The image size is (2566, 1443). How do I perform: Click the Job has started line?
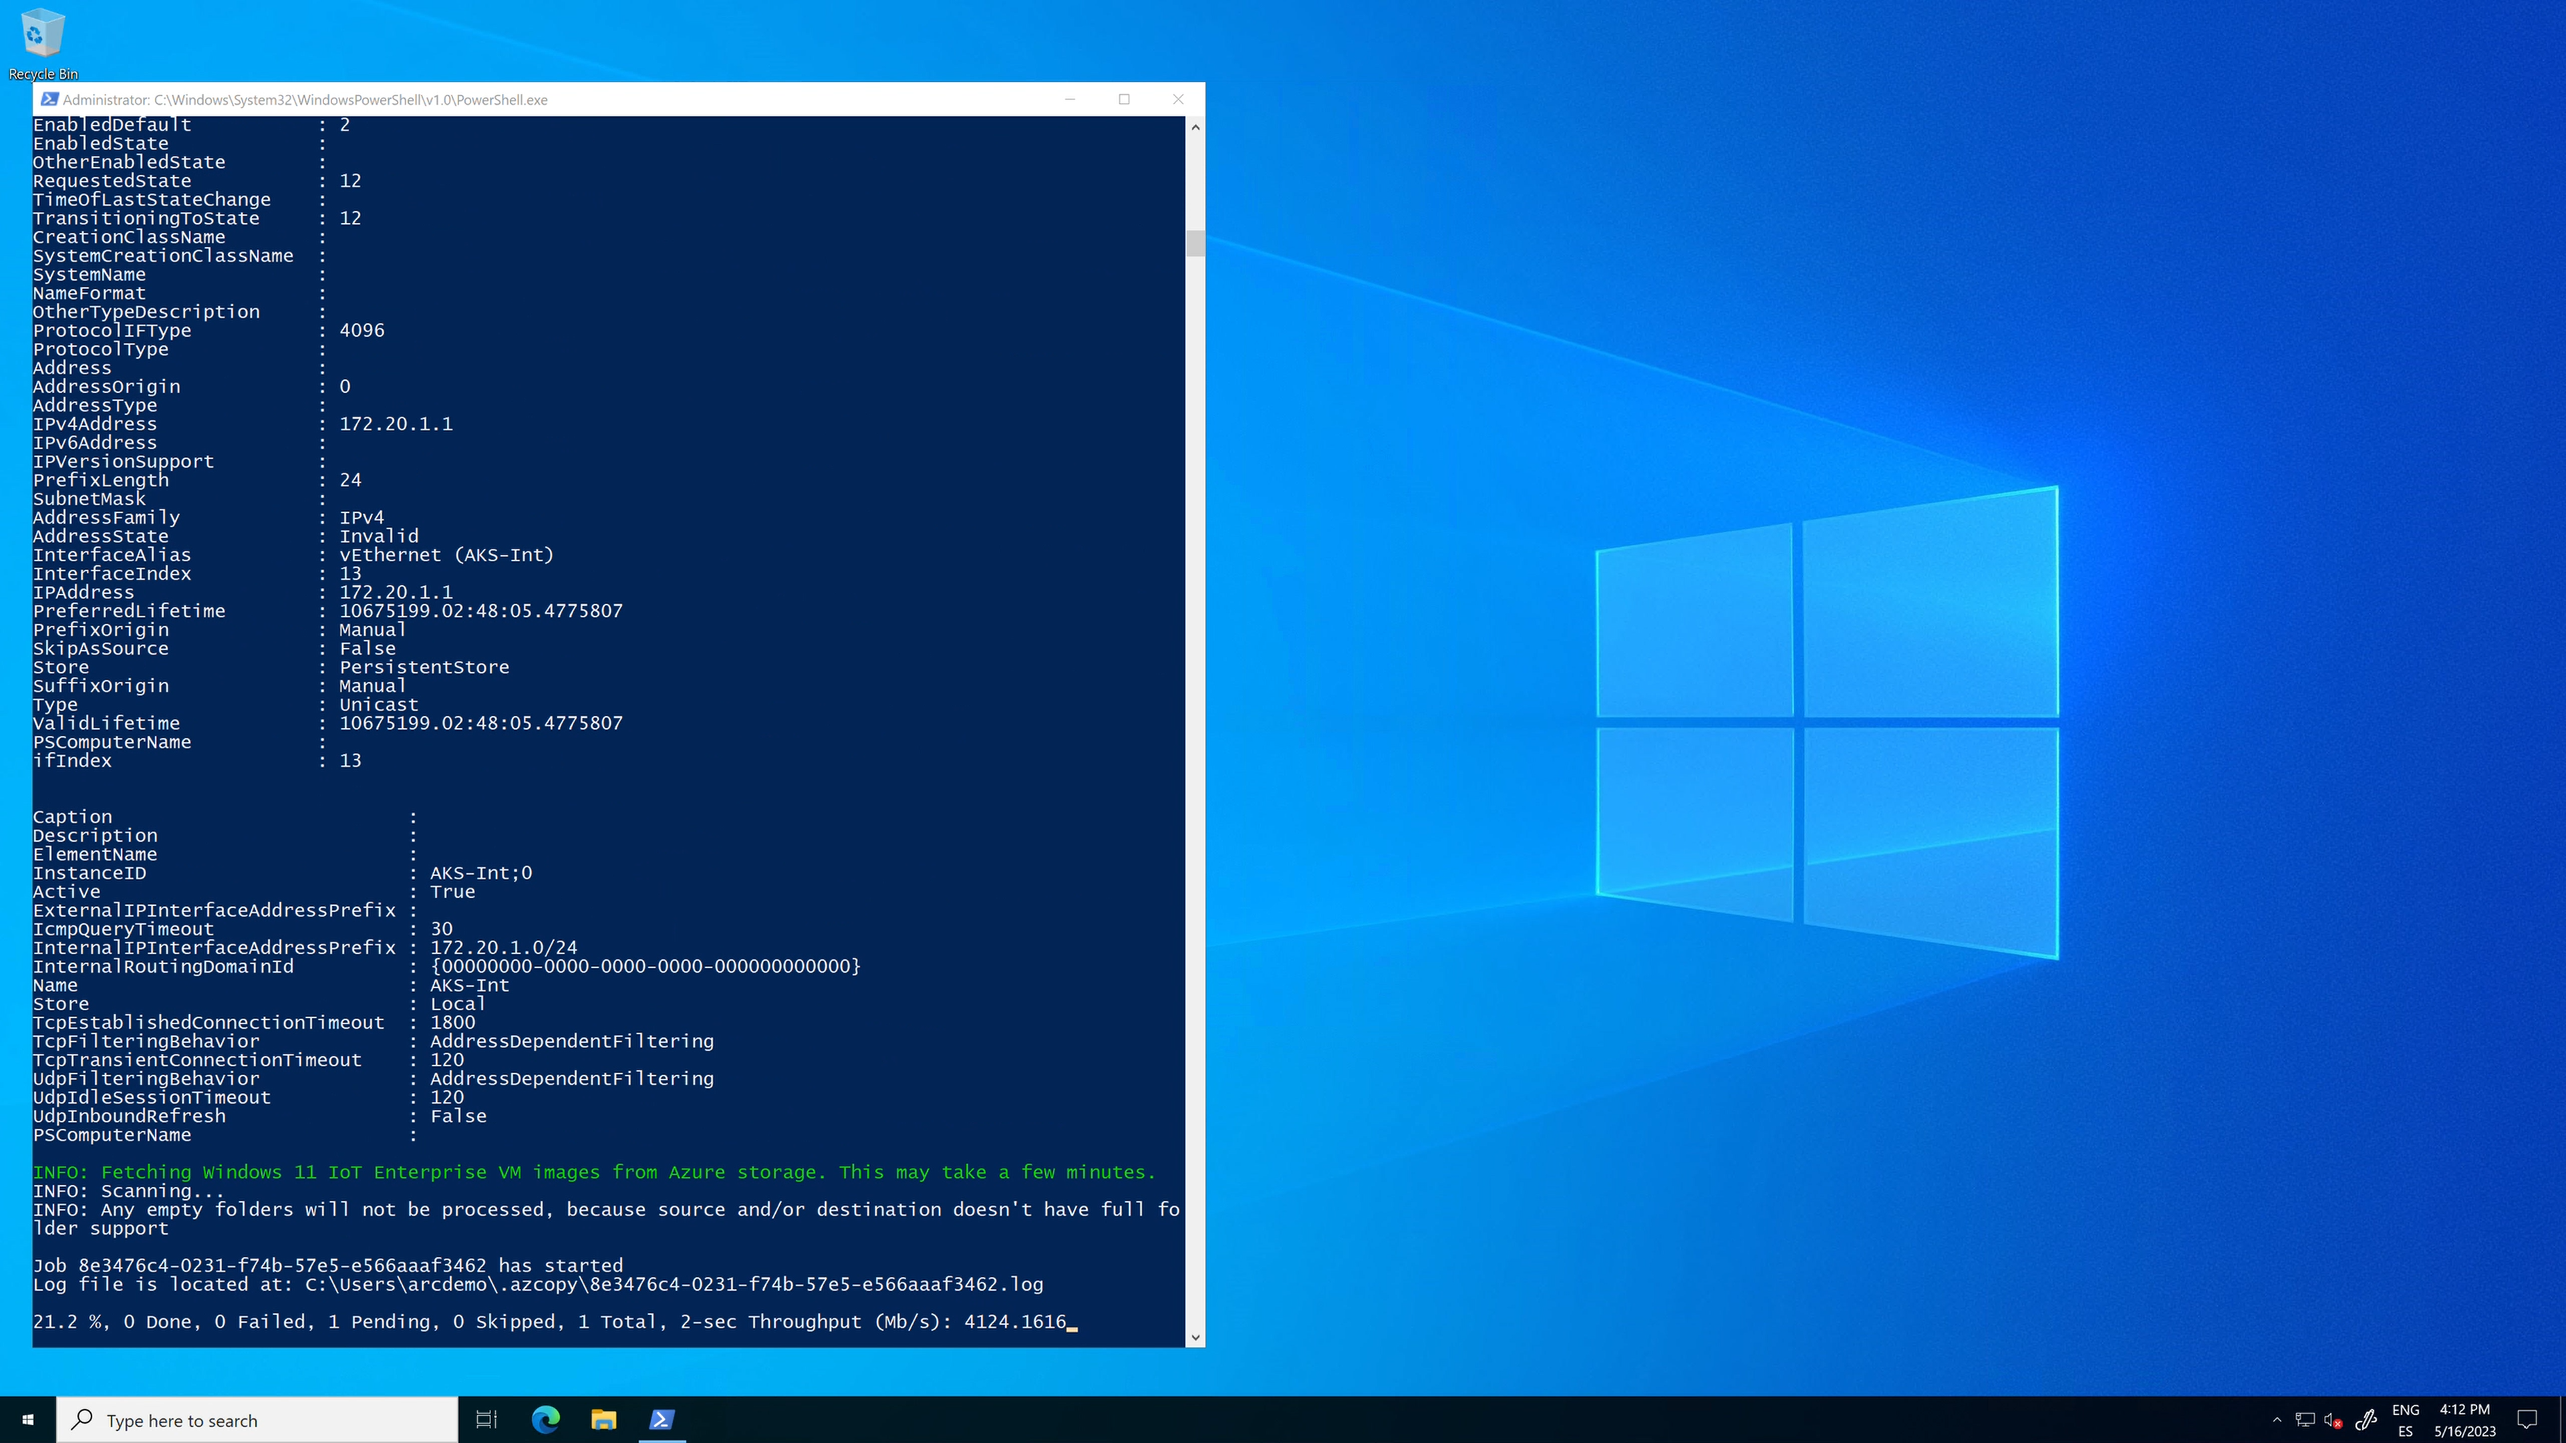(327, 1267)
